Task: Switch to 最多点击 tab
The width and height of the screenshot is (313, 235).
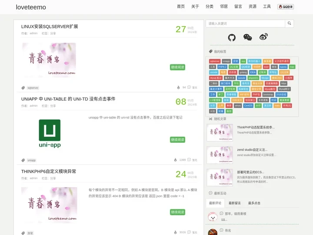Action: (254, 203)
